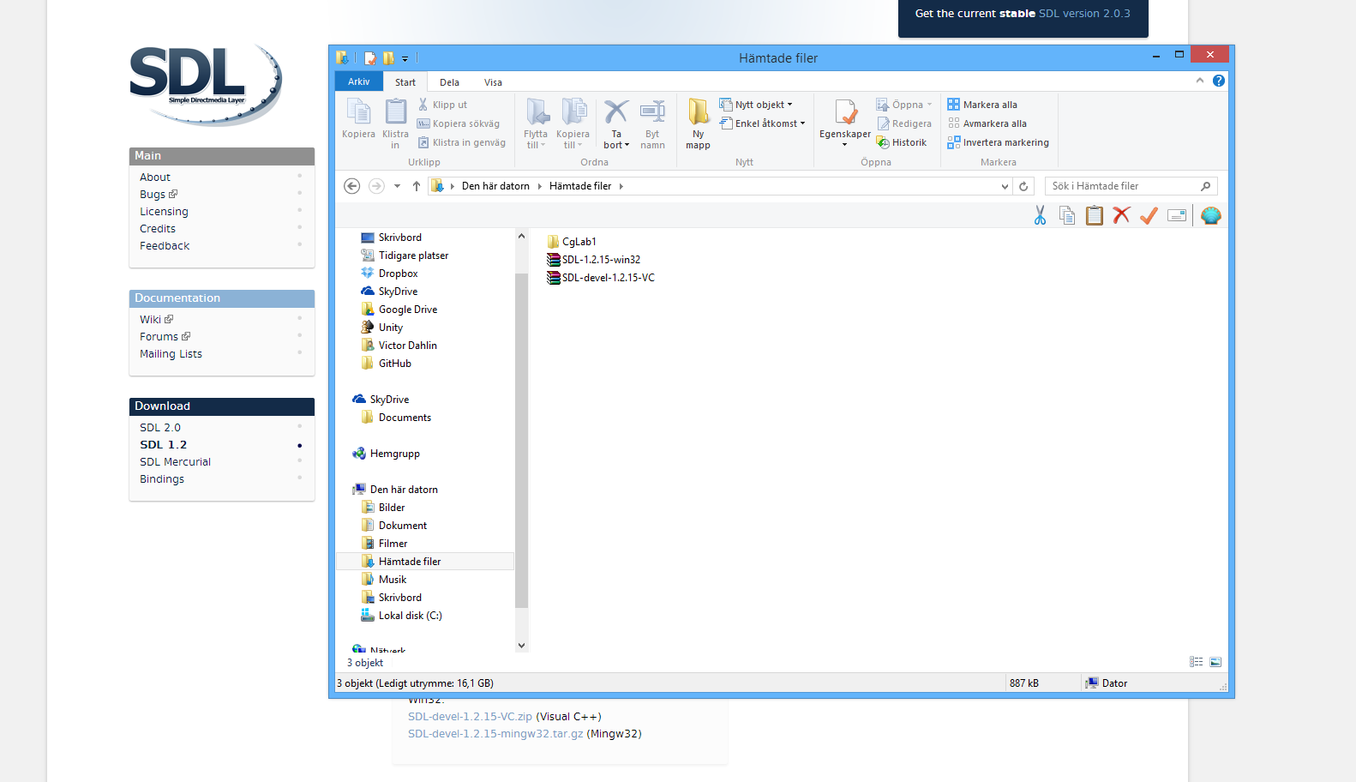
Task: Click Den här datorn in the address bar
Action: [x=495, y=186]
